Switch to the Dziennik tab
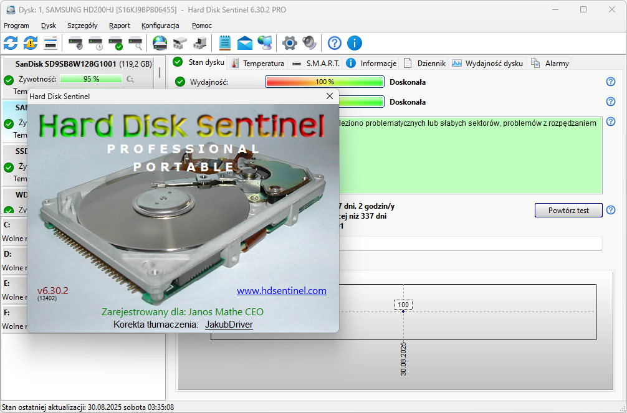The image size is (627, 413). [x=424, y=63]
